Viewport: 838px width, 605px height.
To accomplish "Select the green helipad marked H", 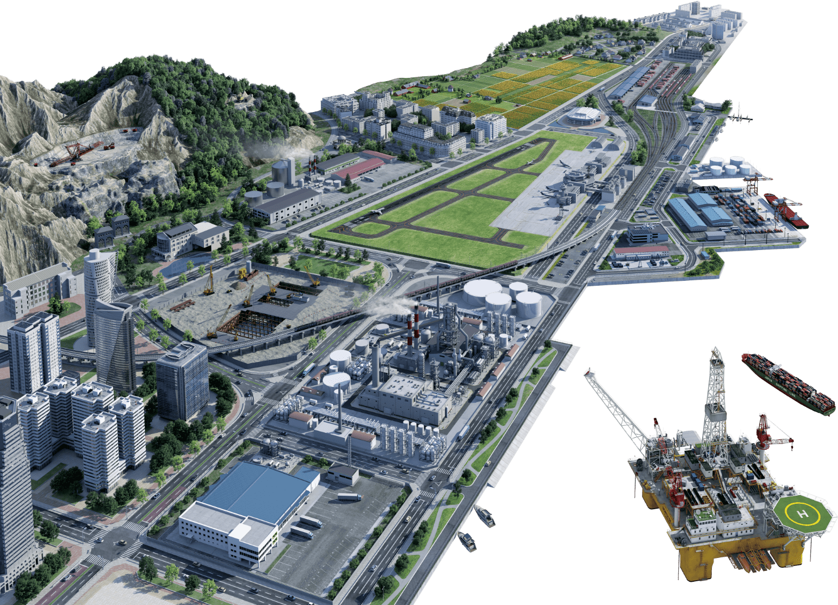I will click(802, 514).
